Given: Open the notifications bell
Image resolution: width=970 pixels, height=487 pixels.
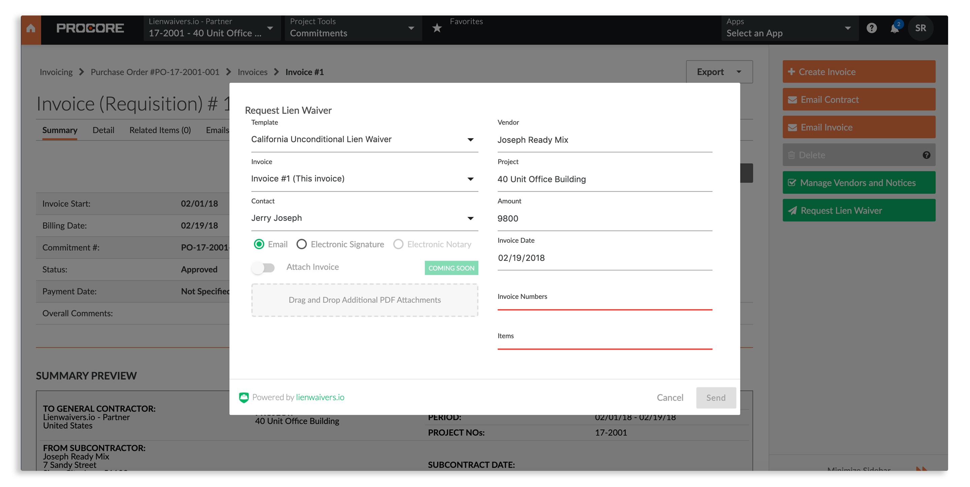Looking at the screenshot, I should (x=895, y=28).
